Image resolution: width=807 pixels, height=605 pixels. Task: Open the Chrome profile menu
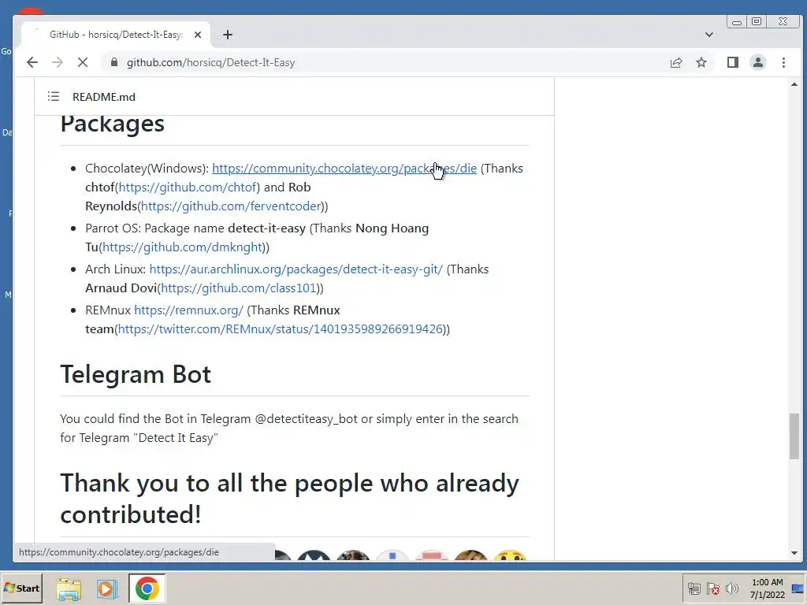click(x=757, y=63)
